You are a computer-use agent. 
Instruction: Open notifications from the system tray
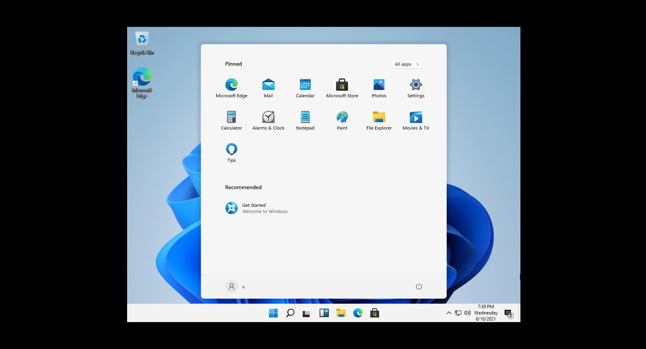click(507, 313)
